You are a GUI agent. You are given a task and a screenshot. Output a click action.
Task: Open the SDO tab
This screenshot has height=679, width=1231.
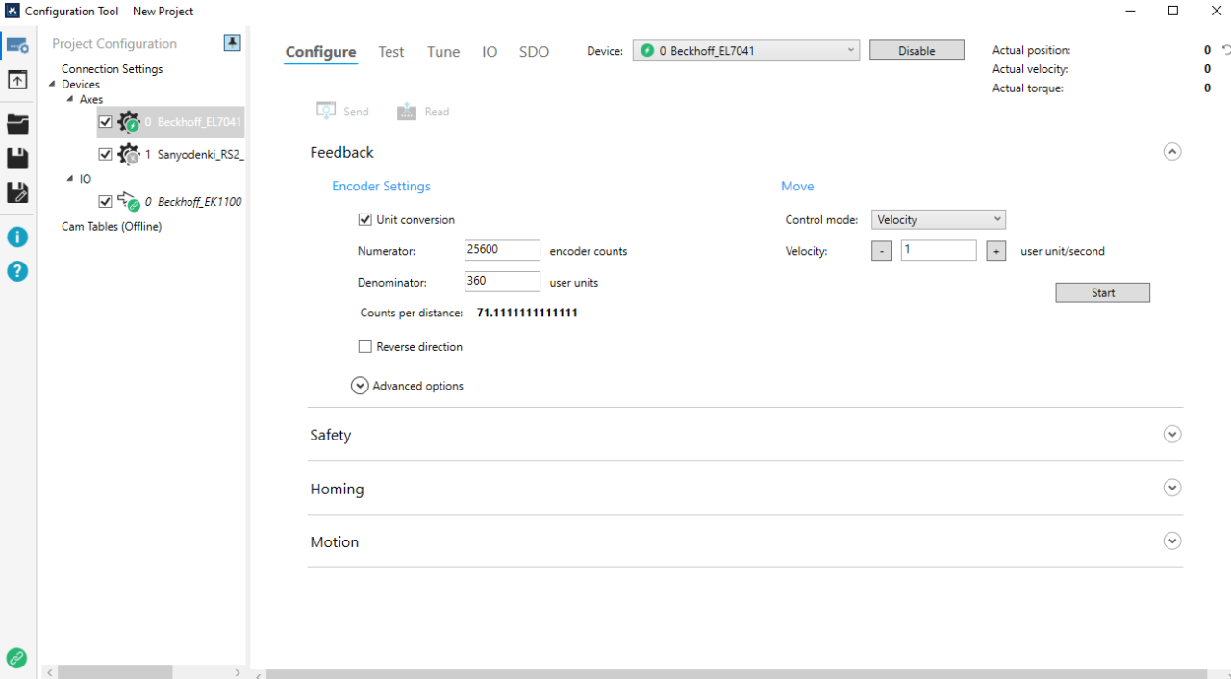pos(534,52)
